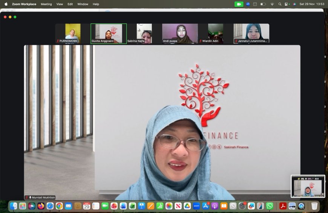Launch Firefox from the Dock
328x213 pixels.
coord(41,206)
